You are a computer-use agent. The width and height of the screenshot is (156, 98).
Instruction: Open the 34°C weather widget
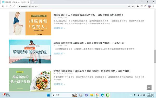(x=6, y=95)
